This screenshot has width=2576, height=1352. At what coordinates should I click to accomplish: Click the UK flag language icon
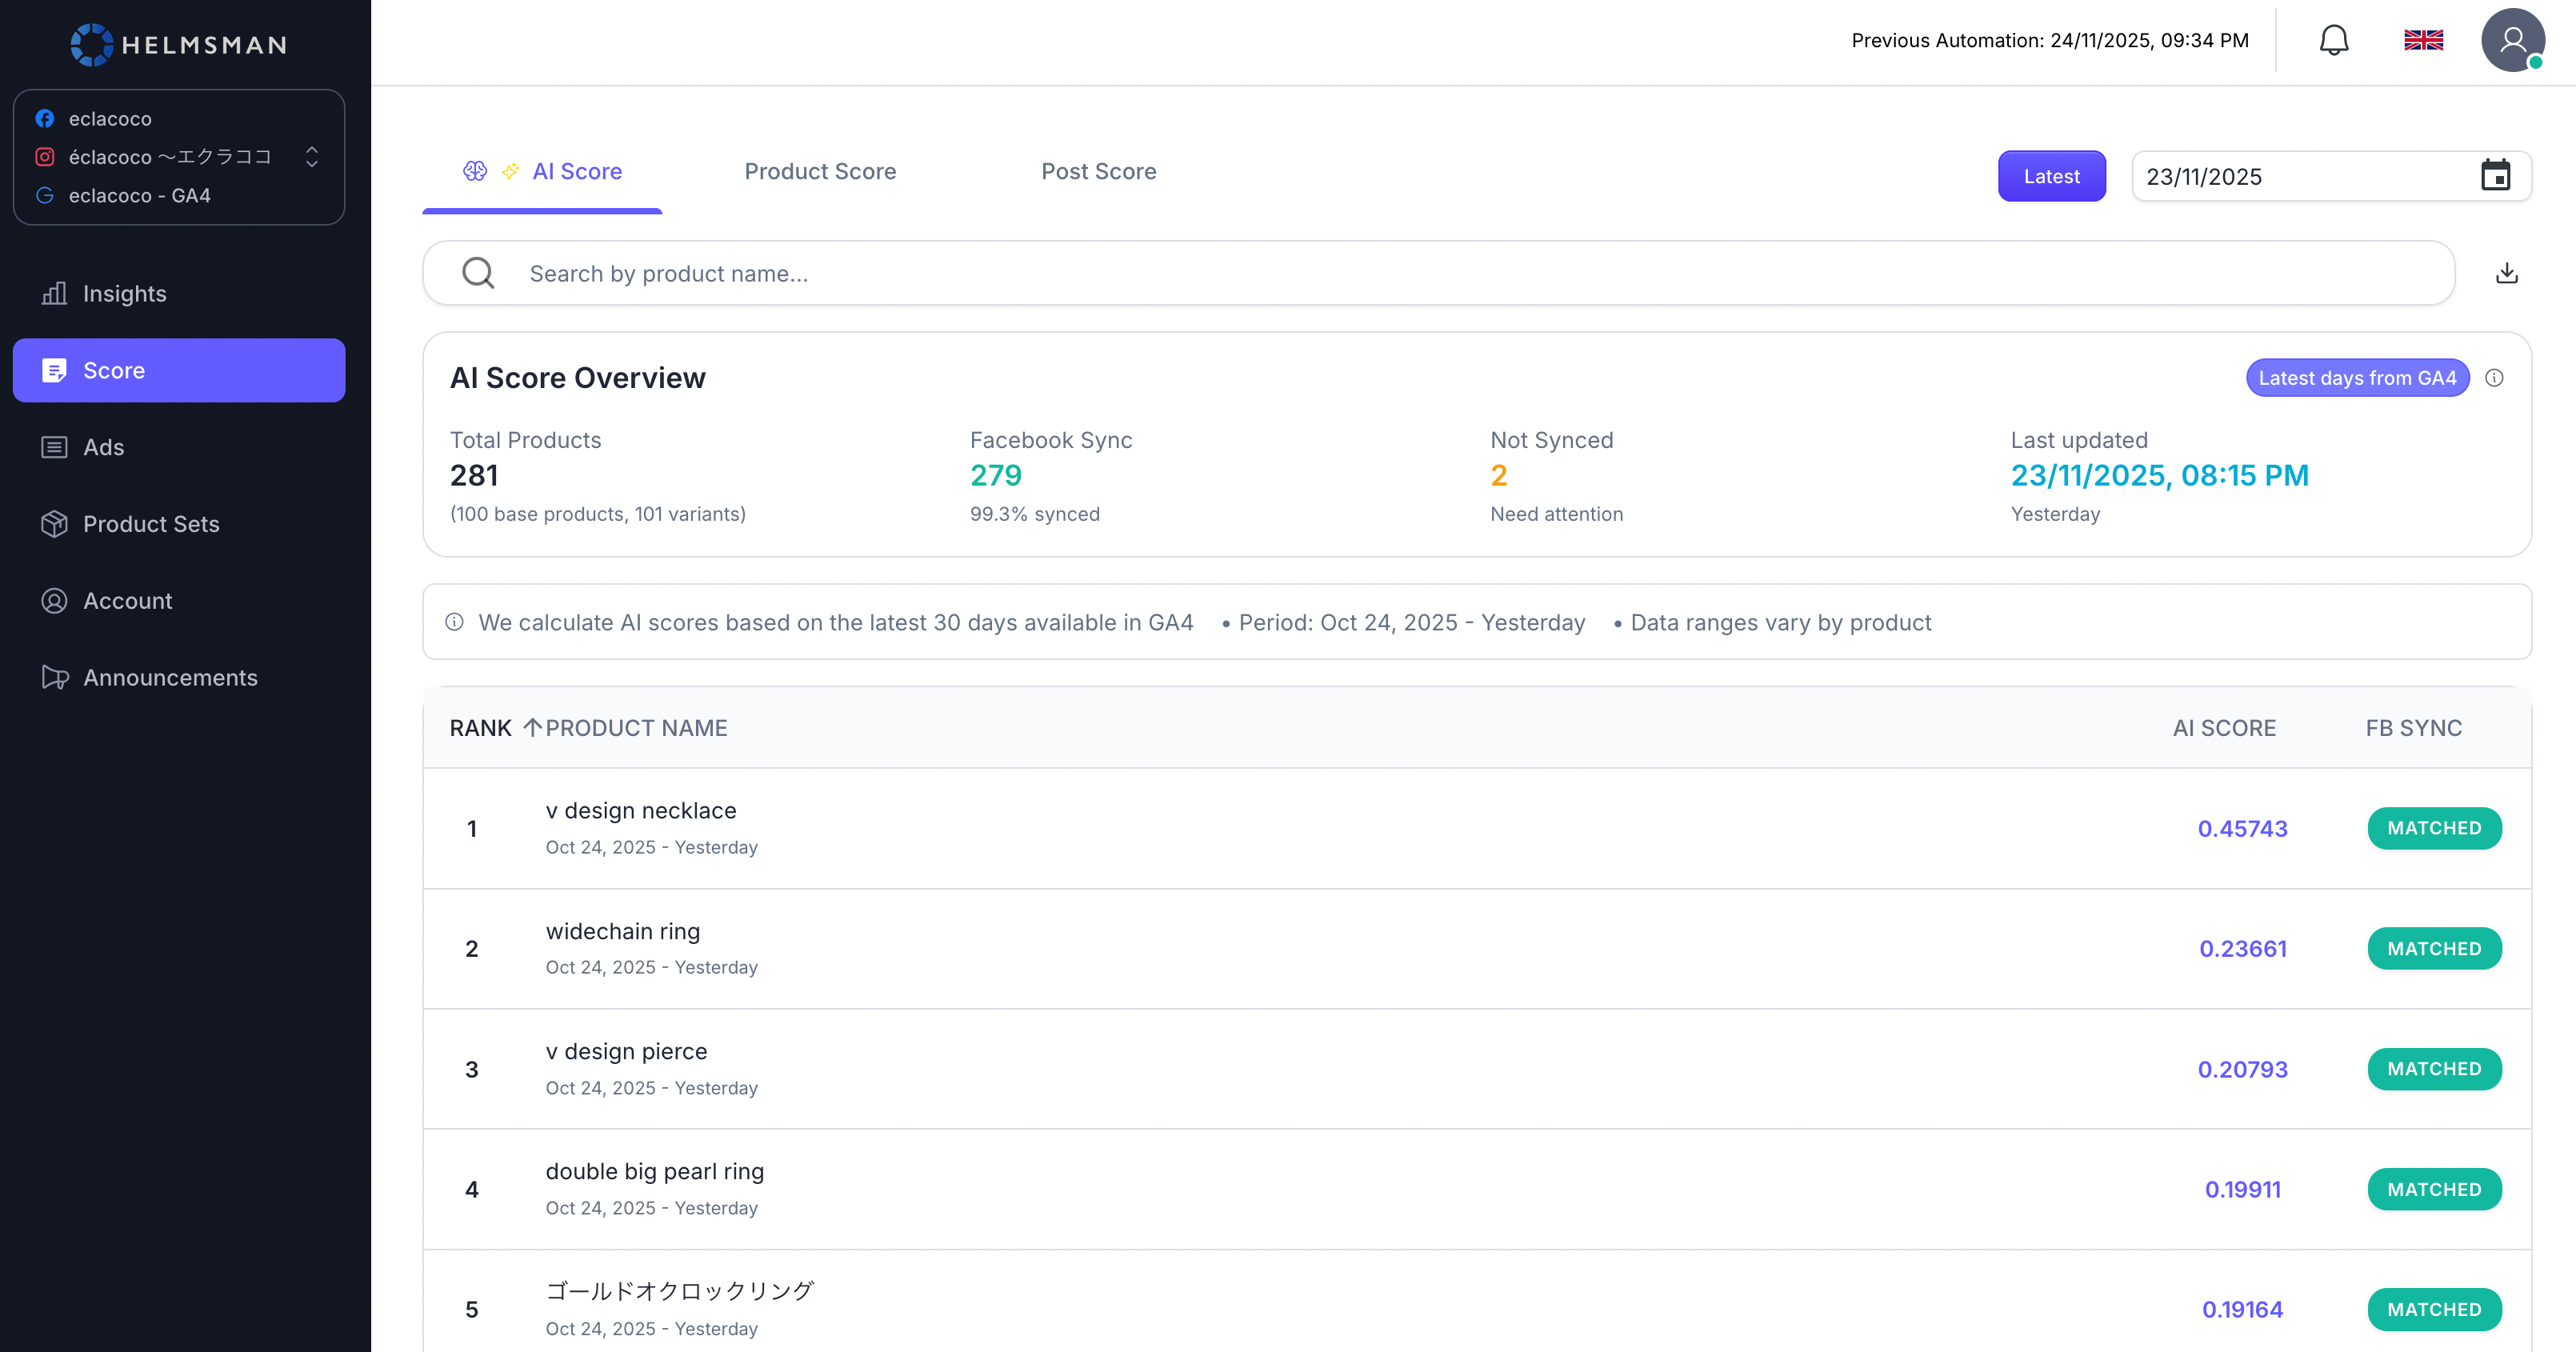pyautogui.click(x=2423, y=41)
